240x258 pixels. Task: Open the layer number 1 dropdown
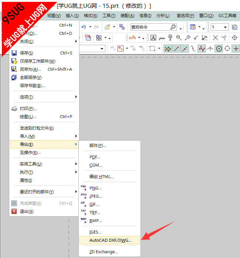(226, 27)
